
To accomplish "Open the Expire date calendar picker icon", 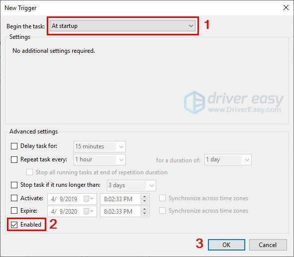I will coord(89,211).
